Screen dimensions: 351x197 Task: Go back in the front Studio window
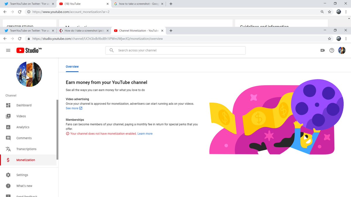5,39
